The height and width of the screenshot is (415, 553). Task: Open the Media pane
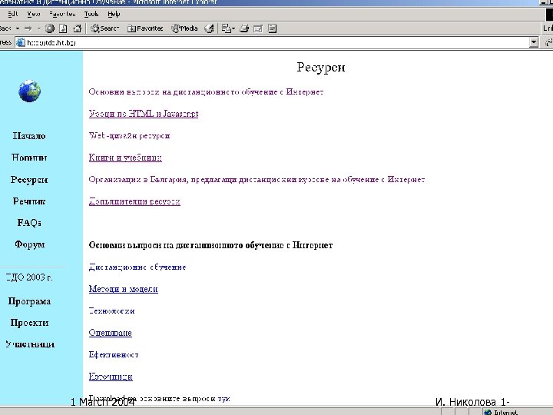pyautogui.click(x=184, y=28)
